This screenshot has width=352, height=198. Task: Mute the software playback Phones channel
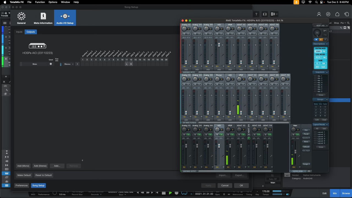(x=217, y=84)
